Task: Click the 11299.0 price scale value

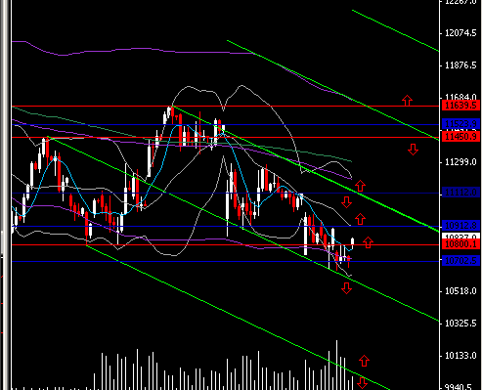Action: click(x=460, y=162)
